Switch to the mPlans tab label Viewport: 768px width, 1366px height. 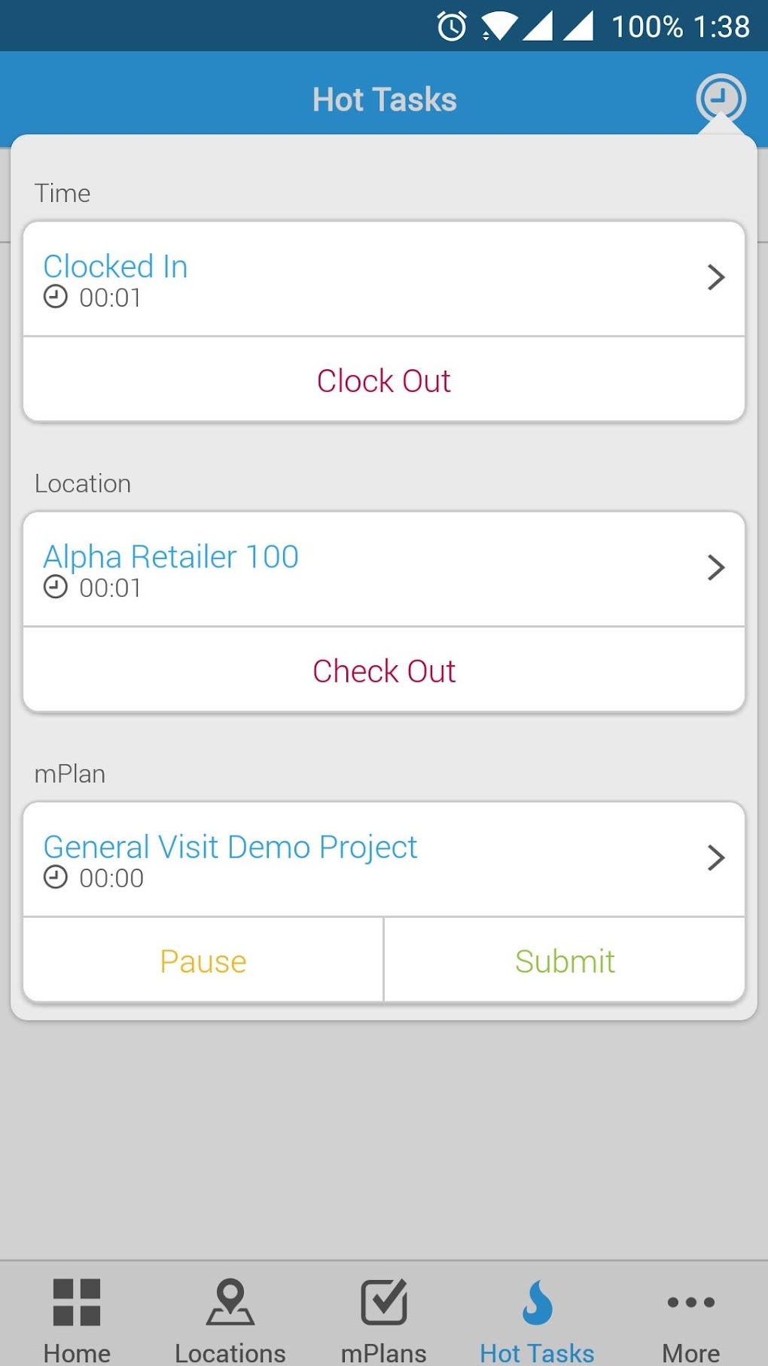click(384, 1352)
